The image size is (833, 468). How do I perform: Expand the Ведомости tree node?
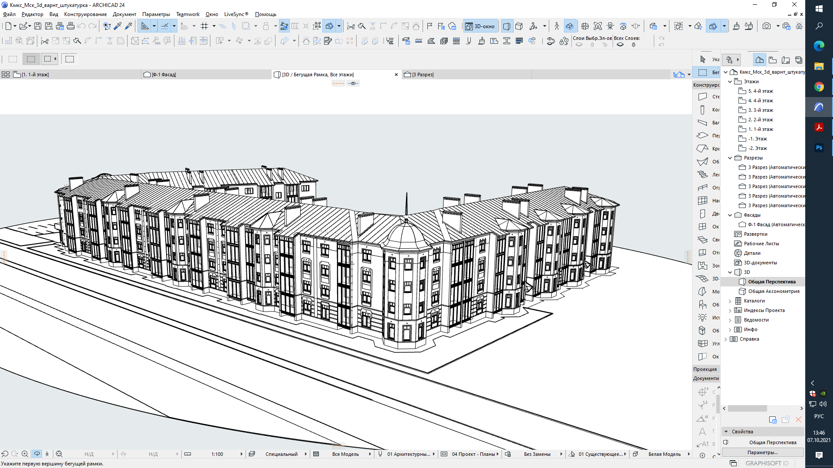click(730, 320)
